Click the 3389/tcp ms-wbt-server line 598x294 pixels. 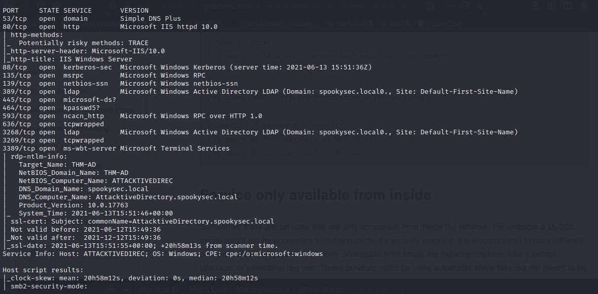point(116,149)
